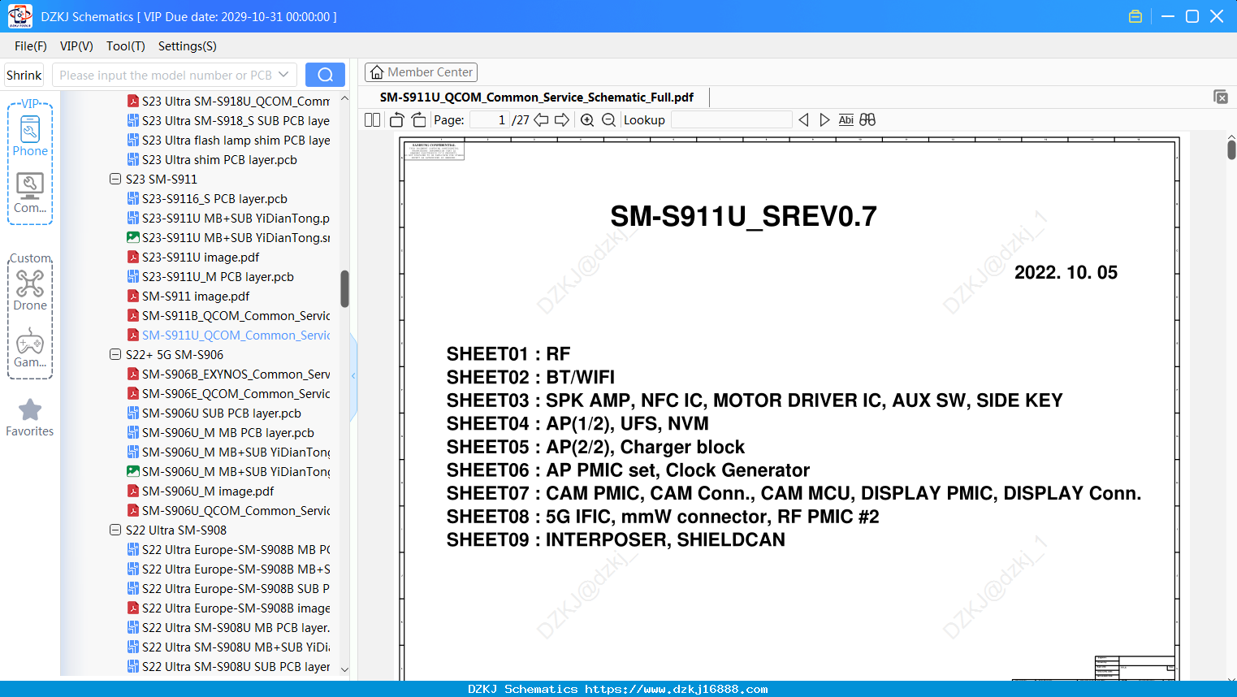The width and height of the screenshot is (1237, 697).
Task: Click the Lookup text field
Action: [x=731, y=120]
